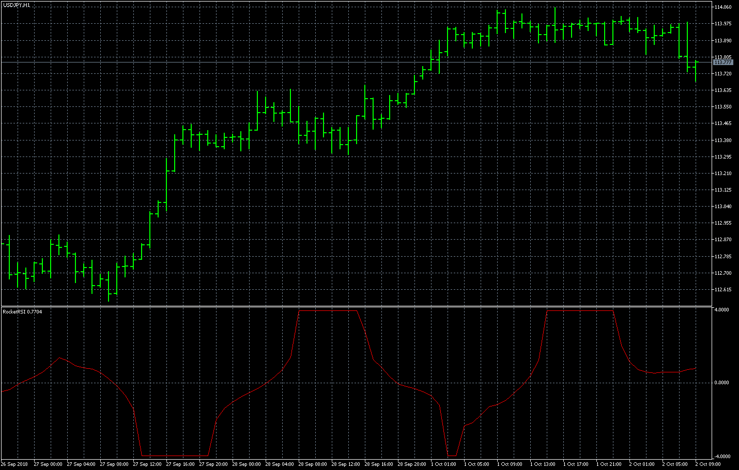Click the 27 Sep 08:00 time label
This screenshot has height=470, width=739.
[114, 464]
